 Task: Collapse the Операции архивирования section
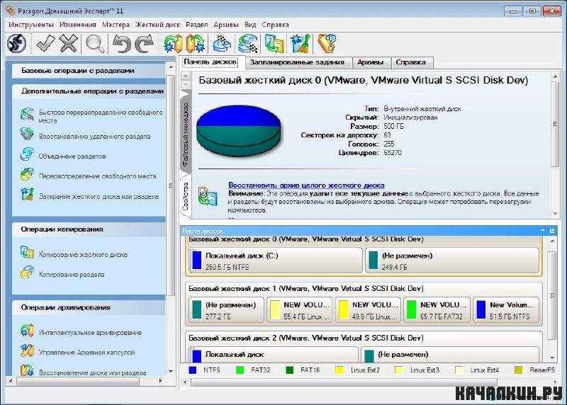(x=89, y=307)
